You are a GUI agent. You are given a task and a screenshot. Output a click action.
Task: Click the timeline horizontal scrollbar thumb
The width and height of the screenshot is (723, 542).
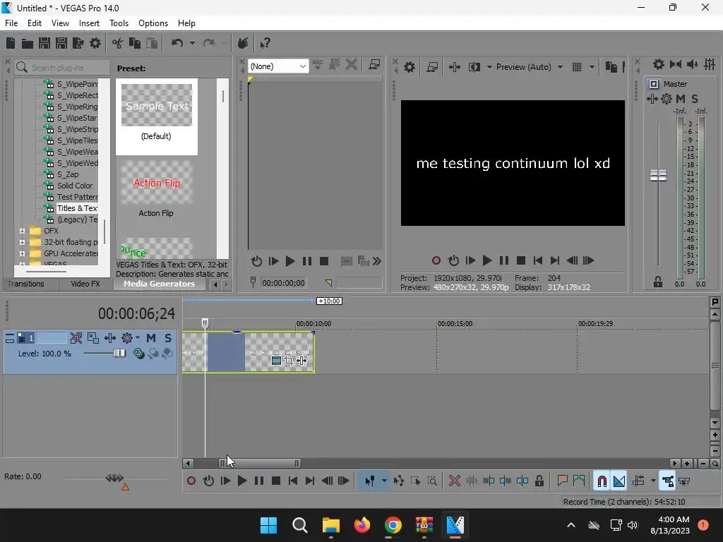click(x=260, y=464)
